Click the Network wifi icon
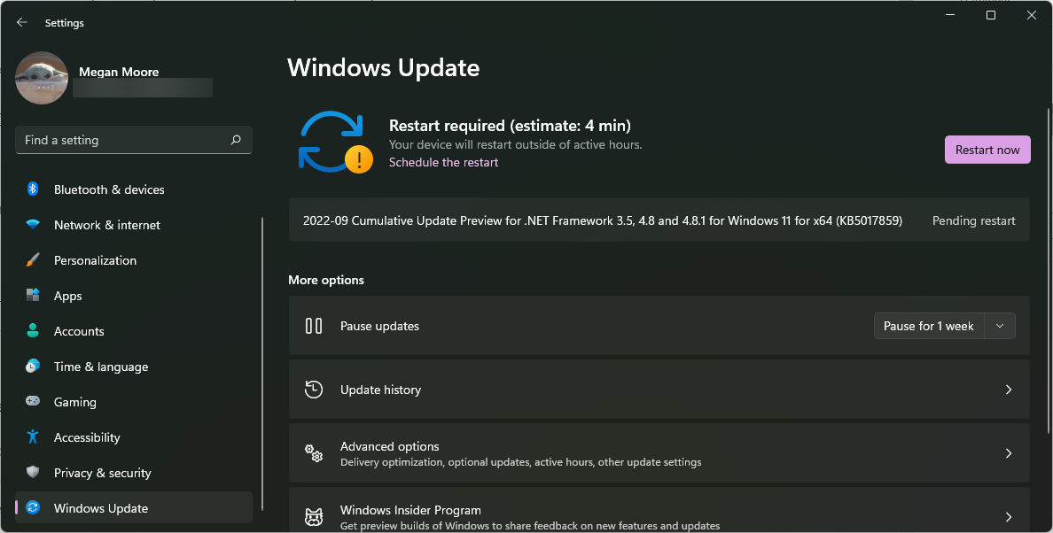Screen dimensions: 1053x533 (x=32, y=225)
